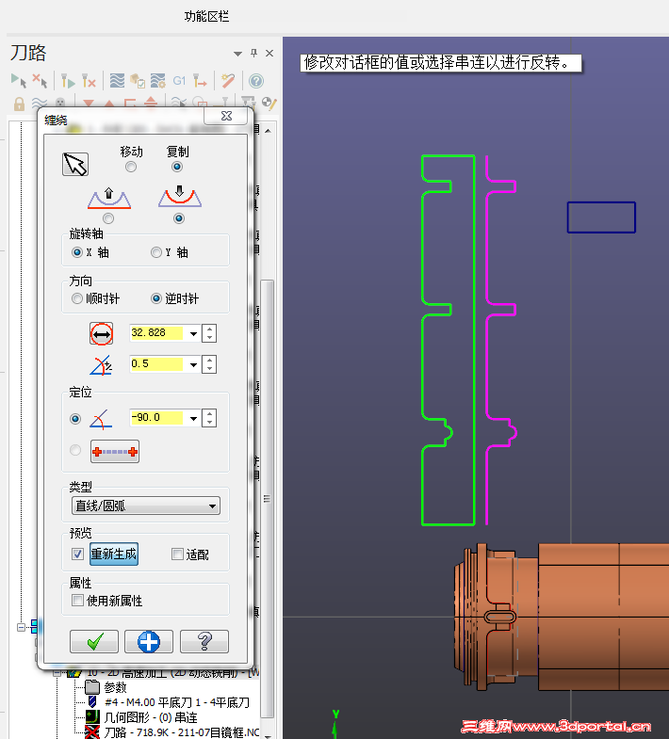Open simulator options icon with gear
Viewport: 669px width, 739px height.
click(x=158, y=81)
